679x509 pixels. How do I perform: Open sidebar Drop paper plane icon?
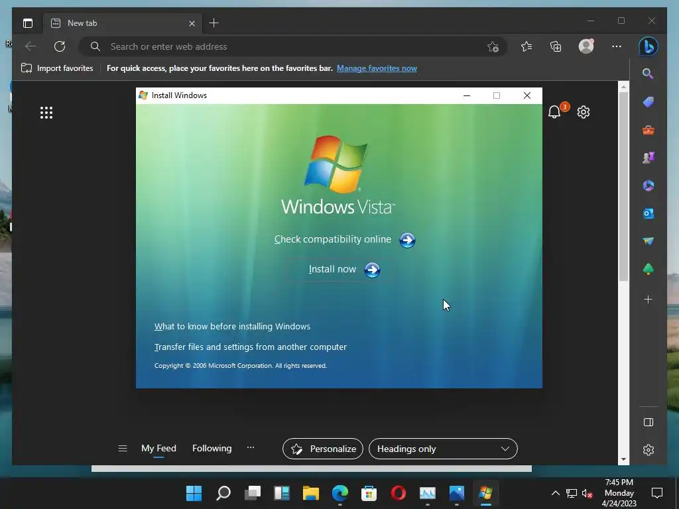[x=648, y=241]
